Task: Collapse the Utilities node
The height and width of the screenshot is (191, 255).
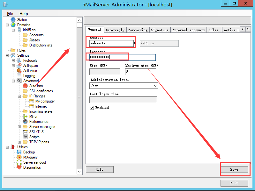Action: pos(7,147)
